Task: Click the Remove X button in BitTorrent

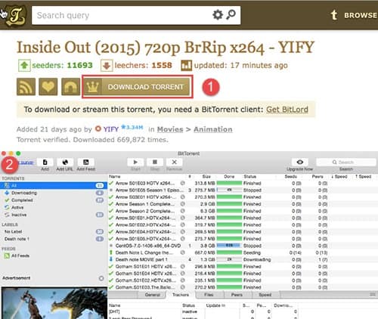Action: coord(174,162)
